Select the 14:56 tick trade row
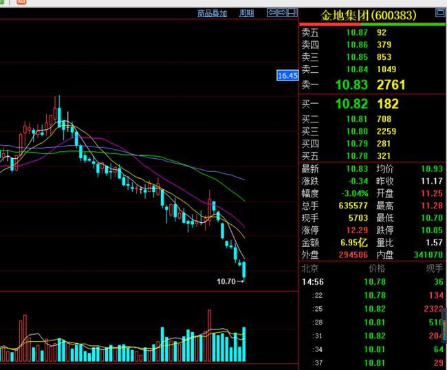This screenshot has width=447, height=370. click(372, 282)
